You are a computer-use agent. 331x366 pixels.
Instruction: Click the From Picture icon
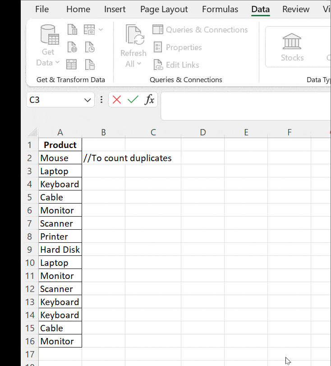click(90, 30)
